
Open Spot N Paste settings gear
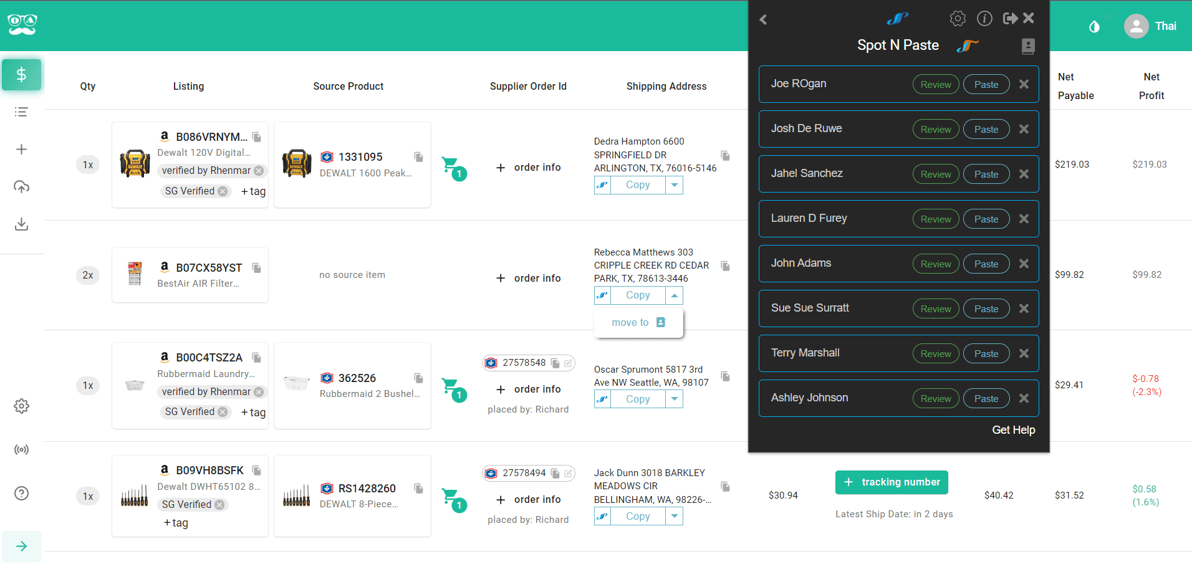[958, 19]
